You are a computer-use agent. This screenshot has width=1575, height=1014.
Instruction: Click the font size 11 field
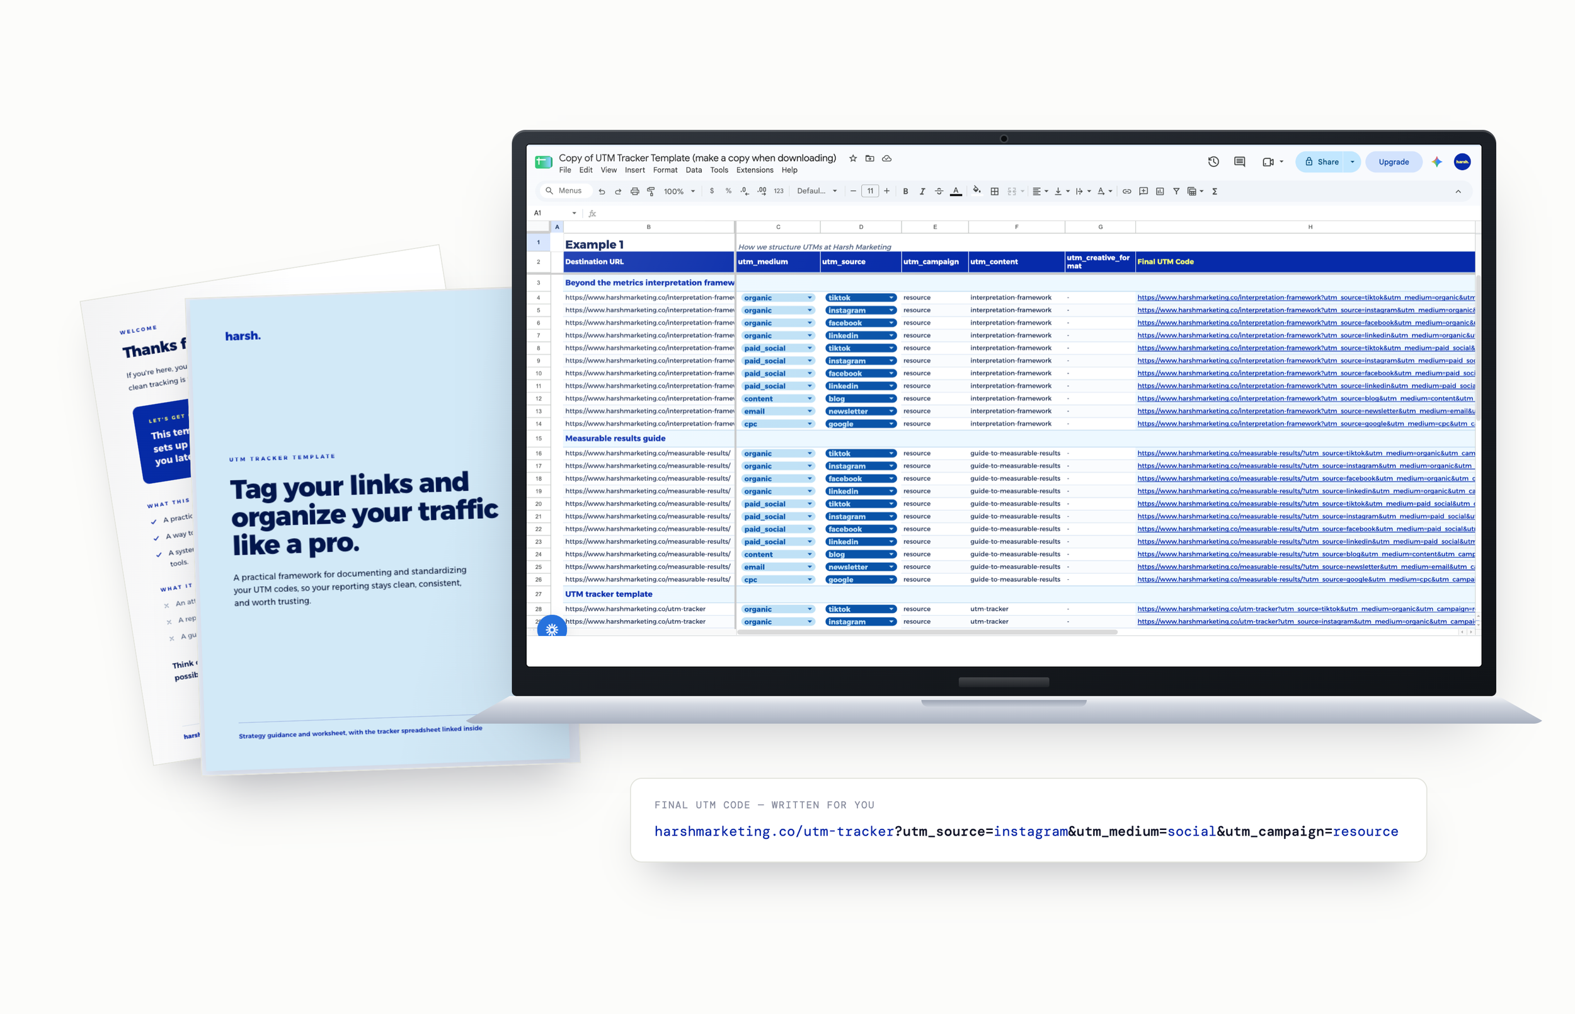click(x=869, y=191)
